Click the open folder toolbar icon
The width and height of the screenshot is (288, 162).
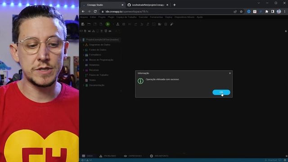pyautogui.click(x=89, y=24)
